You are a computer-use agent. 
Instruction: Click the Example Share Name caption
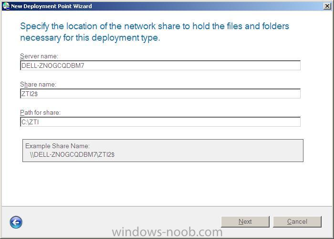click(x=58, y=146)
